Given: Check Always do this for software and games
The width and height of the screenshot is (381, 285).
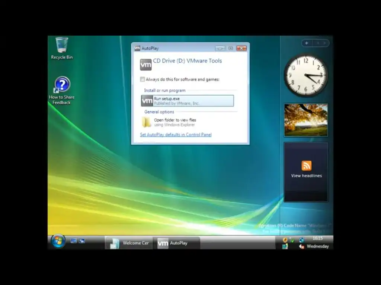Looking at the screenshot, I should [x=143, y=79].
